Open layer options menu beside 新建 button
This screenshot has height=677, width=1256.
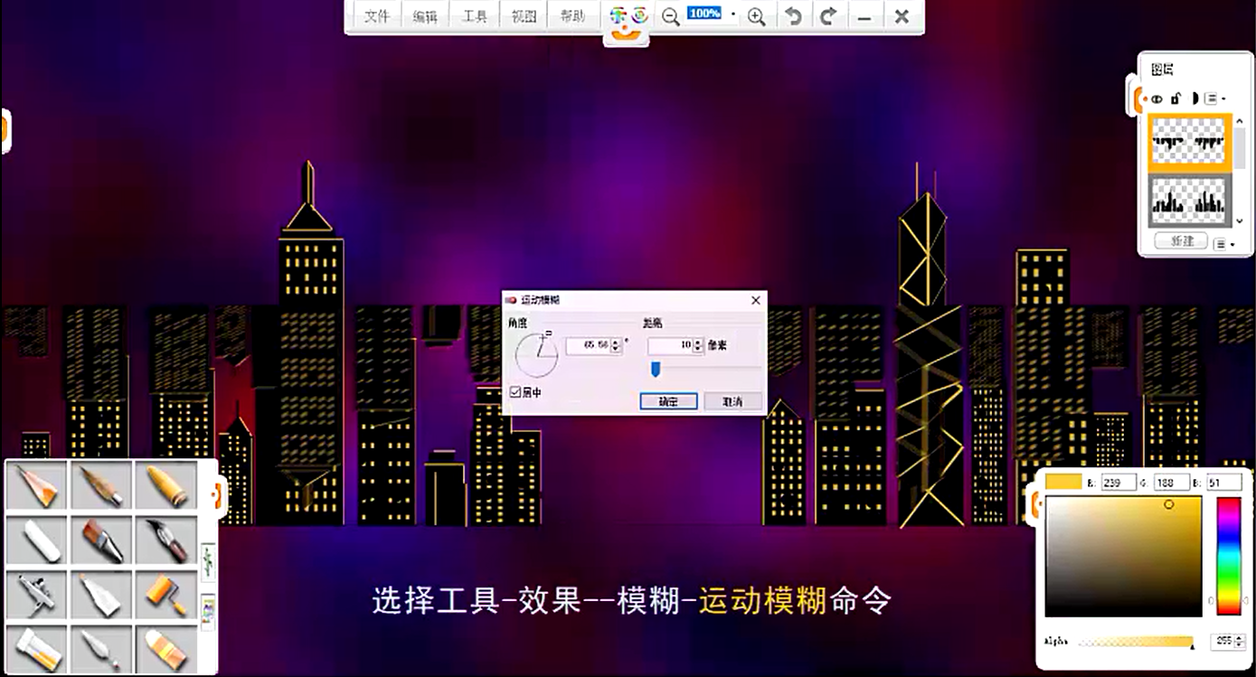[1223, 243]
